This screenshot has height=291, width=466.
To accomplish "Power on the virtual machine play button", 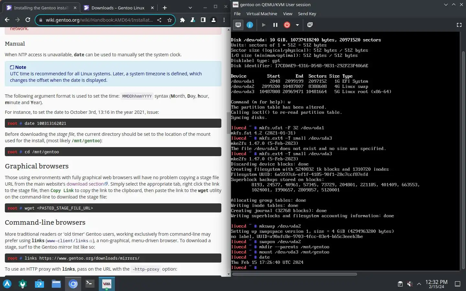I will click(x=263, y=25).
